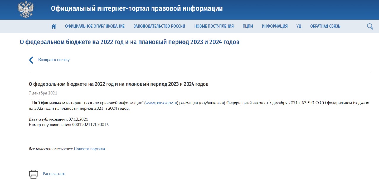Click the printer icon
Viewport: 379px width, 185px height.
[33, 174]
